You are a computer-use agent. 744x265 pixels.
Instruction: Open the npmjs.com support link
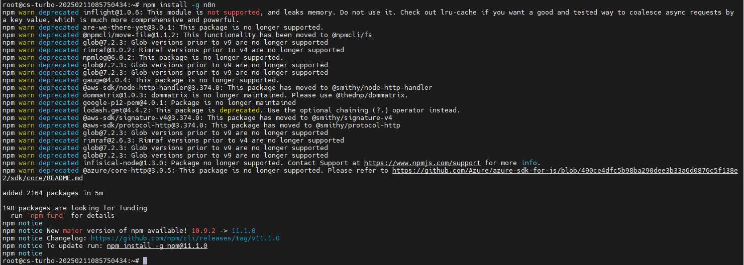coord(422,163)
